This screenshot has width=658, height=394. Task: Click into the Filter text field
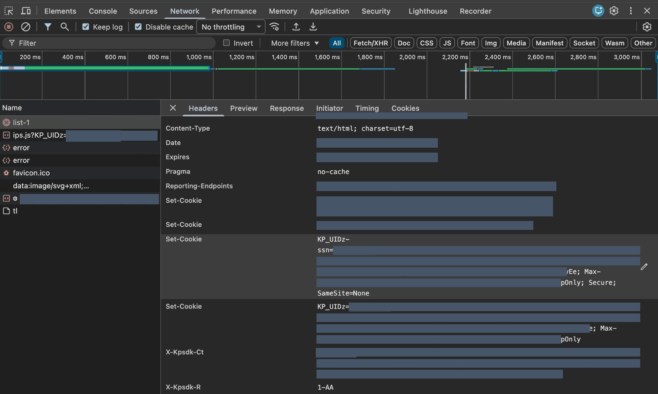(x=109, y=43)
